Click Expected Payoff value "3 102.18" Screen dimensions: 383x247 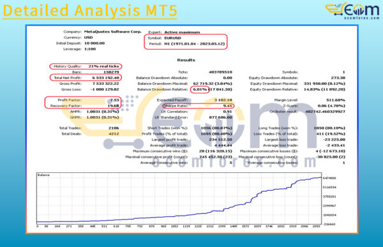223,100
